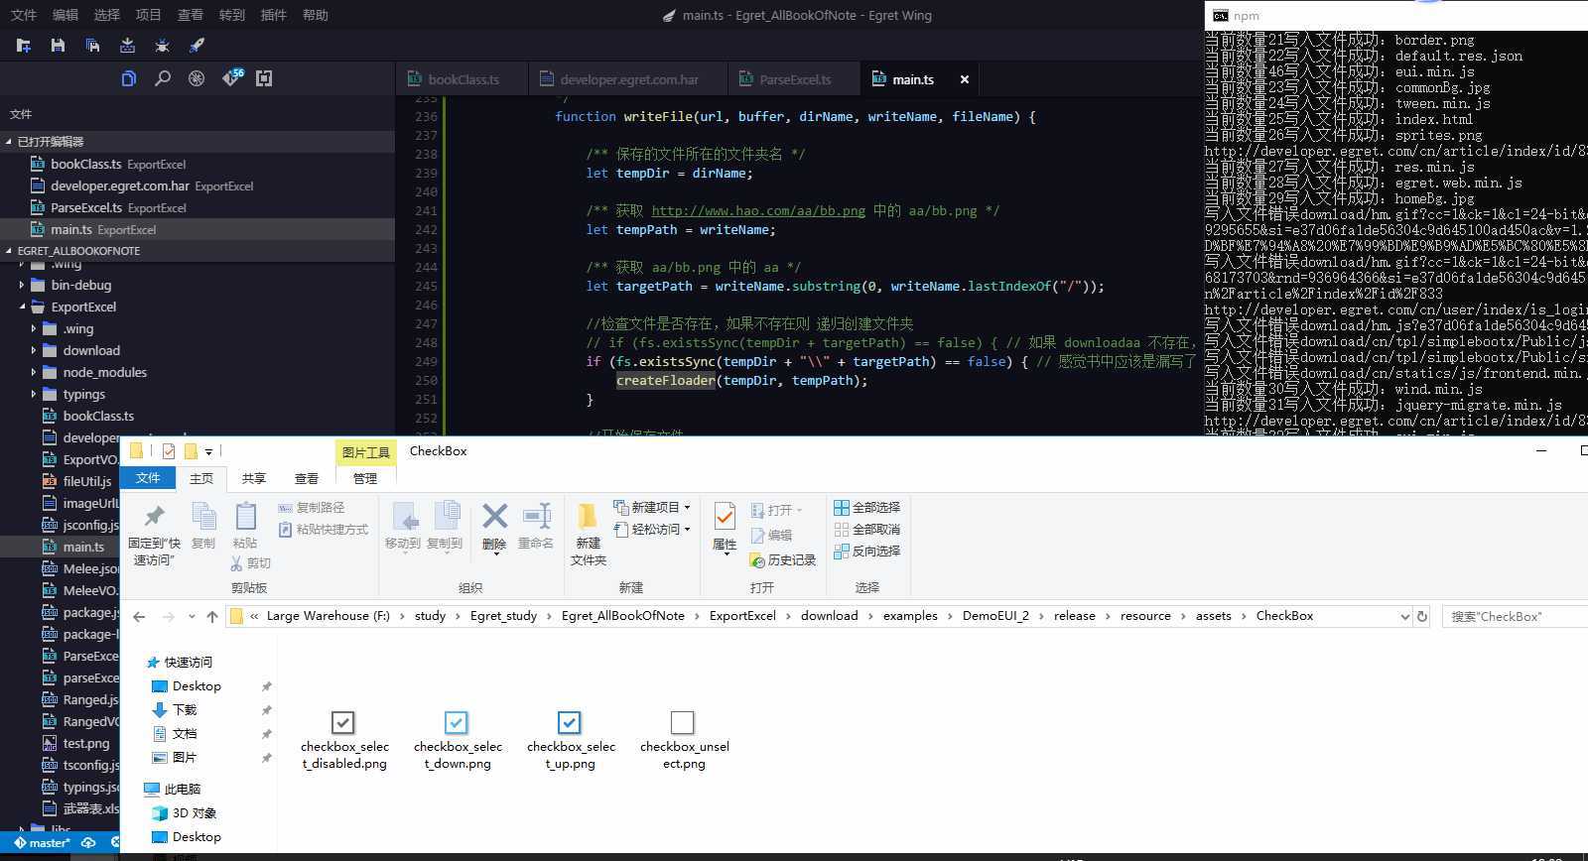This screenshot has width=1588, height=861.
Task: Click Pin to Quick Access in Explorer ribbon
Action: (x=154, y=535)
